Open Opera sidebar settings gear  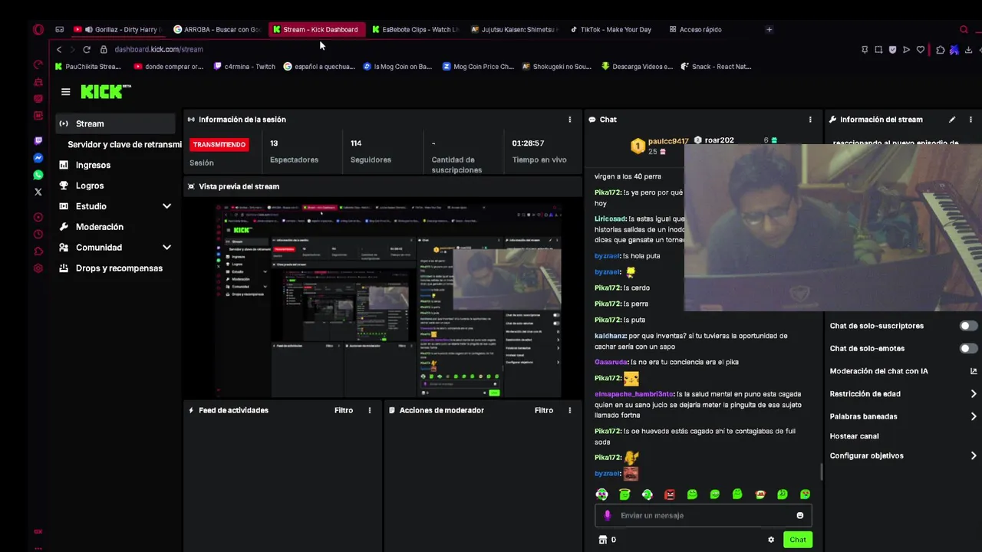coord(38,268)
